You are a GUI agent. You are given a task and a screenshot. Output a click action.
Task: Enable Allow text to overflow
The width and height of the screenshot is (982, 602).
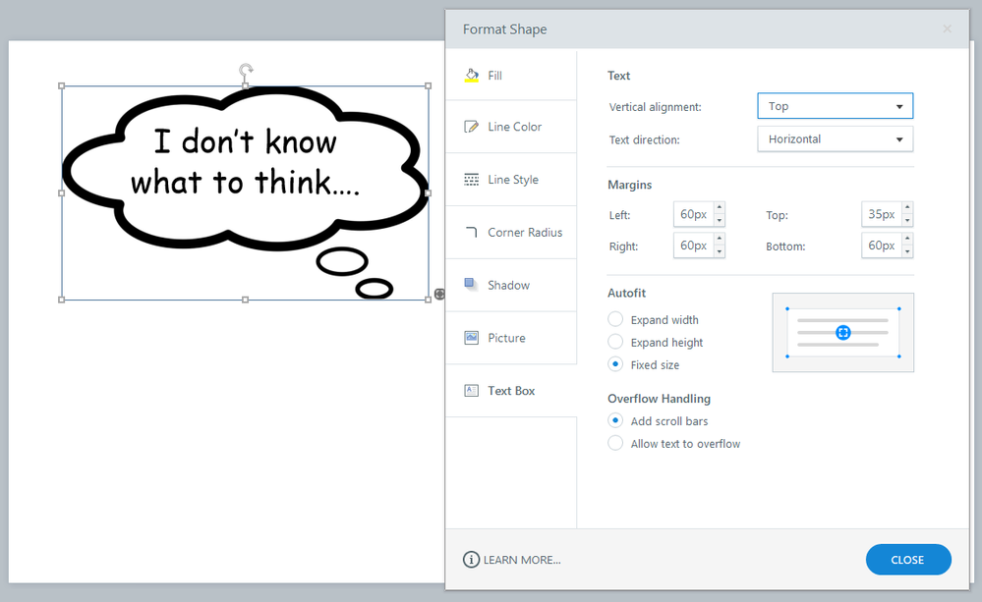(x=615, y=444)
